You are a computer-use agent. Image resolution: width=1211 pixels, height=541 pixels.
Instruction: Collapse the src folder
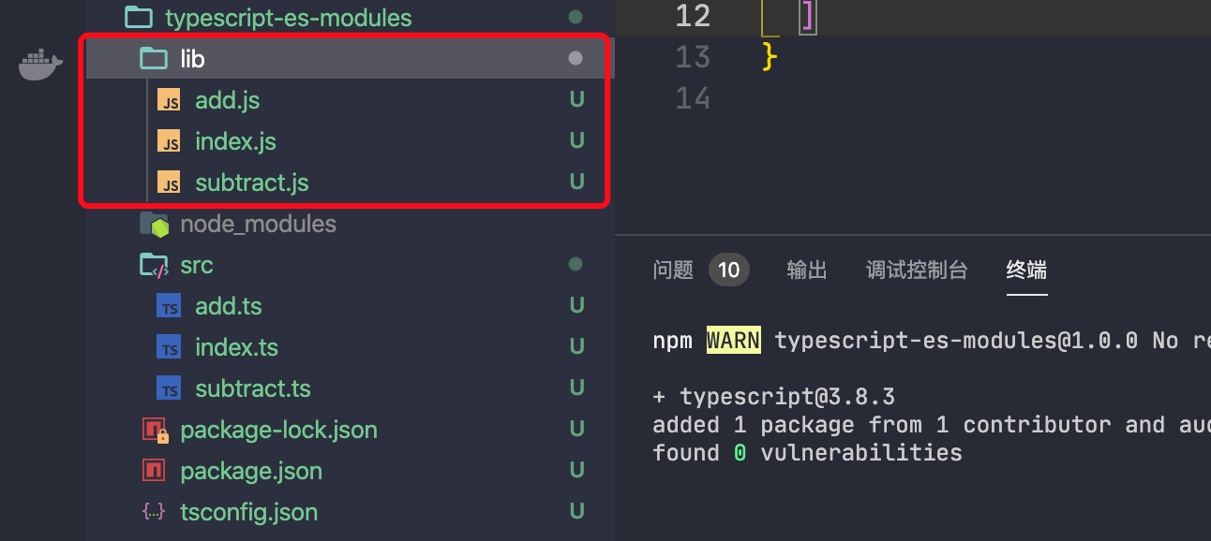coord(196,266)
